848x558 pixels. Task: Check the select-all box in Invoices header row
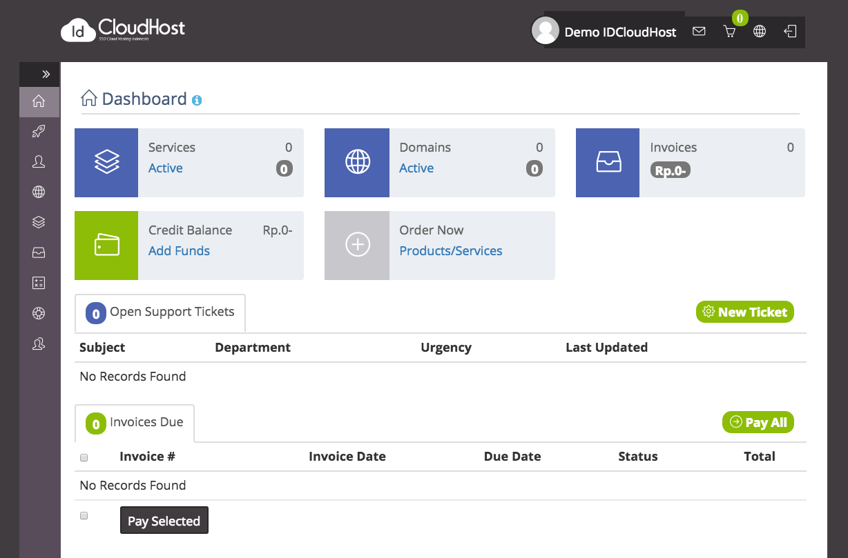coord(84,457)
